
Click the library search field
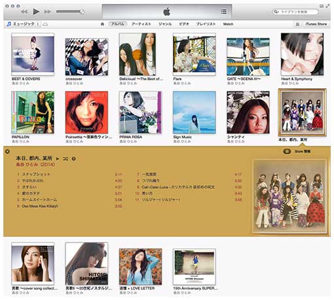295,12
